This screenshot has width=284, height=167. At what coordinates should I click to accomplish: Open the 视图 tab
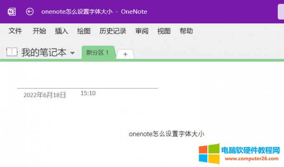pyautogui.click(x=164, y=31)
